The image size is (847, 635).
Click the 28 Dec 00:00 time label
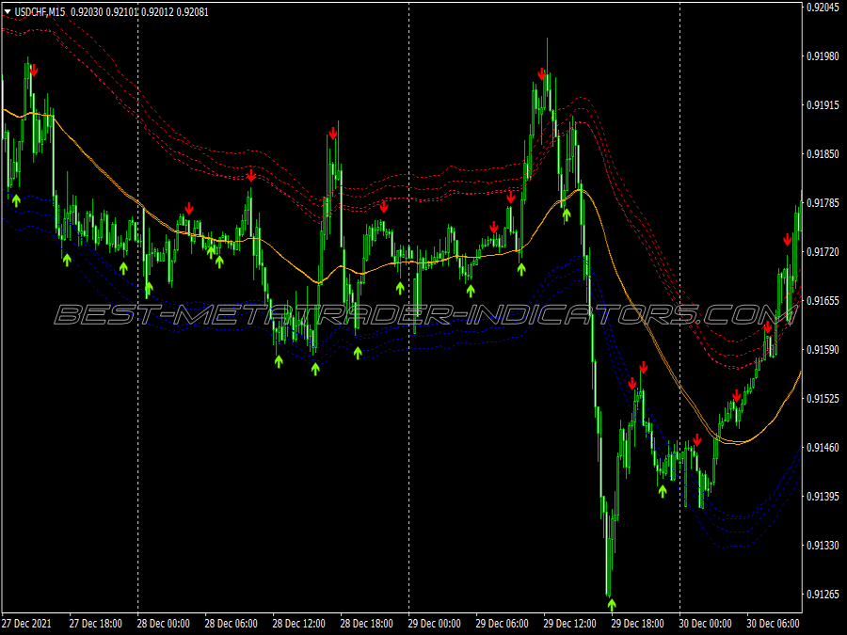164,624
